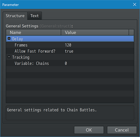The width and height of the screenshot is (140, 137).
Task: Select the Tracking group row
Action: click(70, 57)
